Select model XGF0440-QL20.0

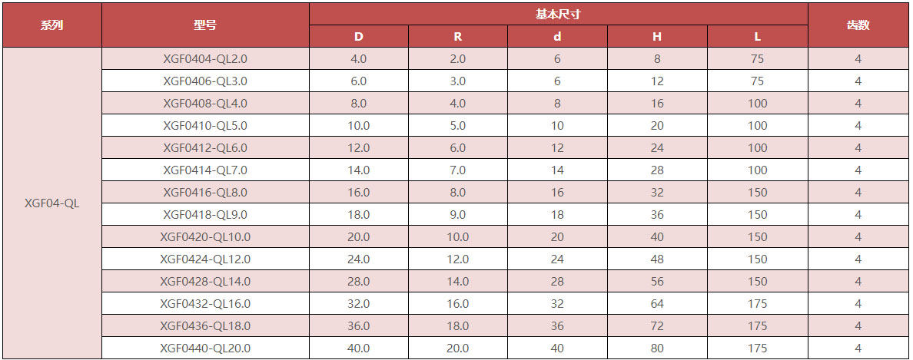205,348
